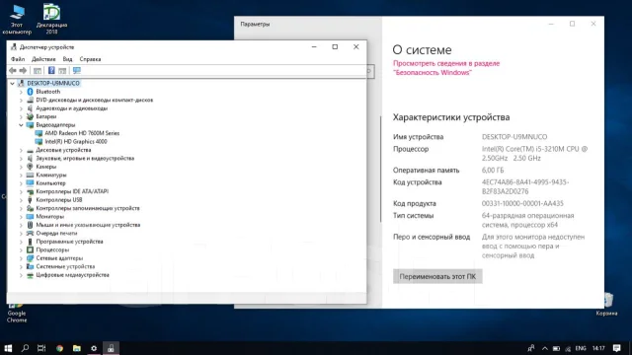
Task: Click the Device Manager taskbar icon
Action: [111, 348]
